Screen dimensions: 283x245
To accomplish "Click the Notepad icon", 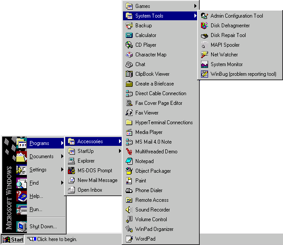I will [129, 161].
